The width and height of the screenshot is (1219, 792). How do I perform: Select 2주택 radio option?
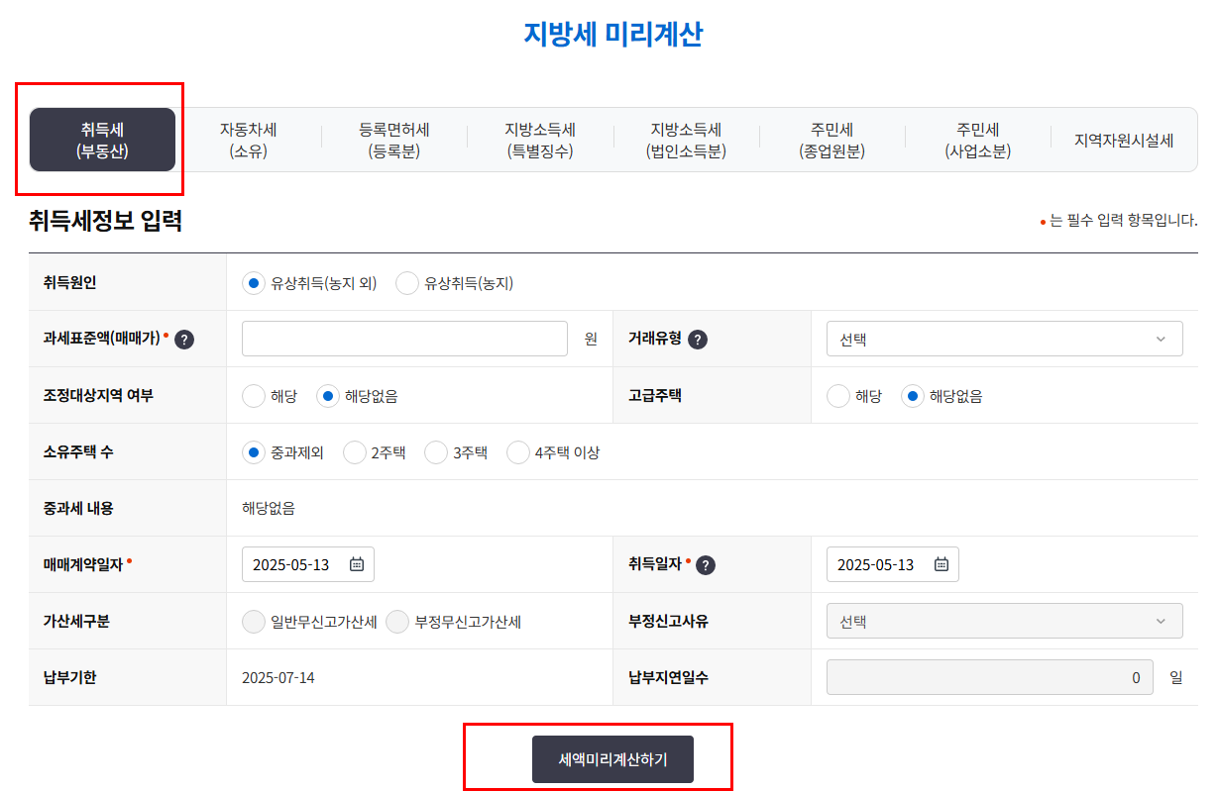(355, 452)
